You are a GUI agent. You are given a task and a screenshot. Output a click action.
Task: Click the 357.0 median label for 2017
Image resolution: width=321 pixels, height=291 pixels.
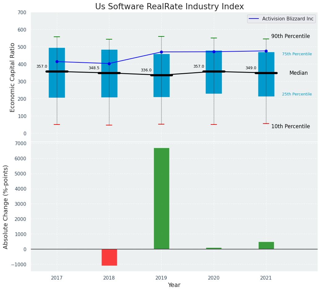pyautogui.click(x=42, y=66)
